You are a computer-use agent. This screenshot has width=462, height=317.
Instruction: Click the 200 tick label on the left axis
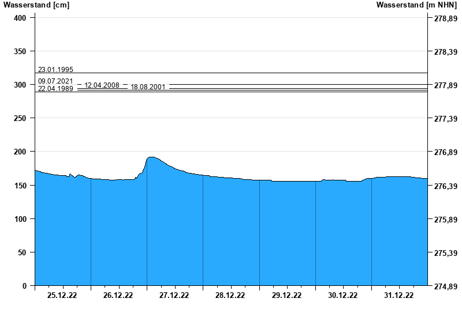click(x=21, y=152)
